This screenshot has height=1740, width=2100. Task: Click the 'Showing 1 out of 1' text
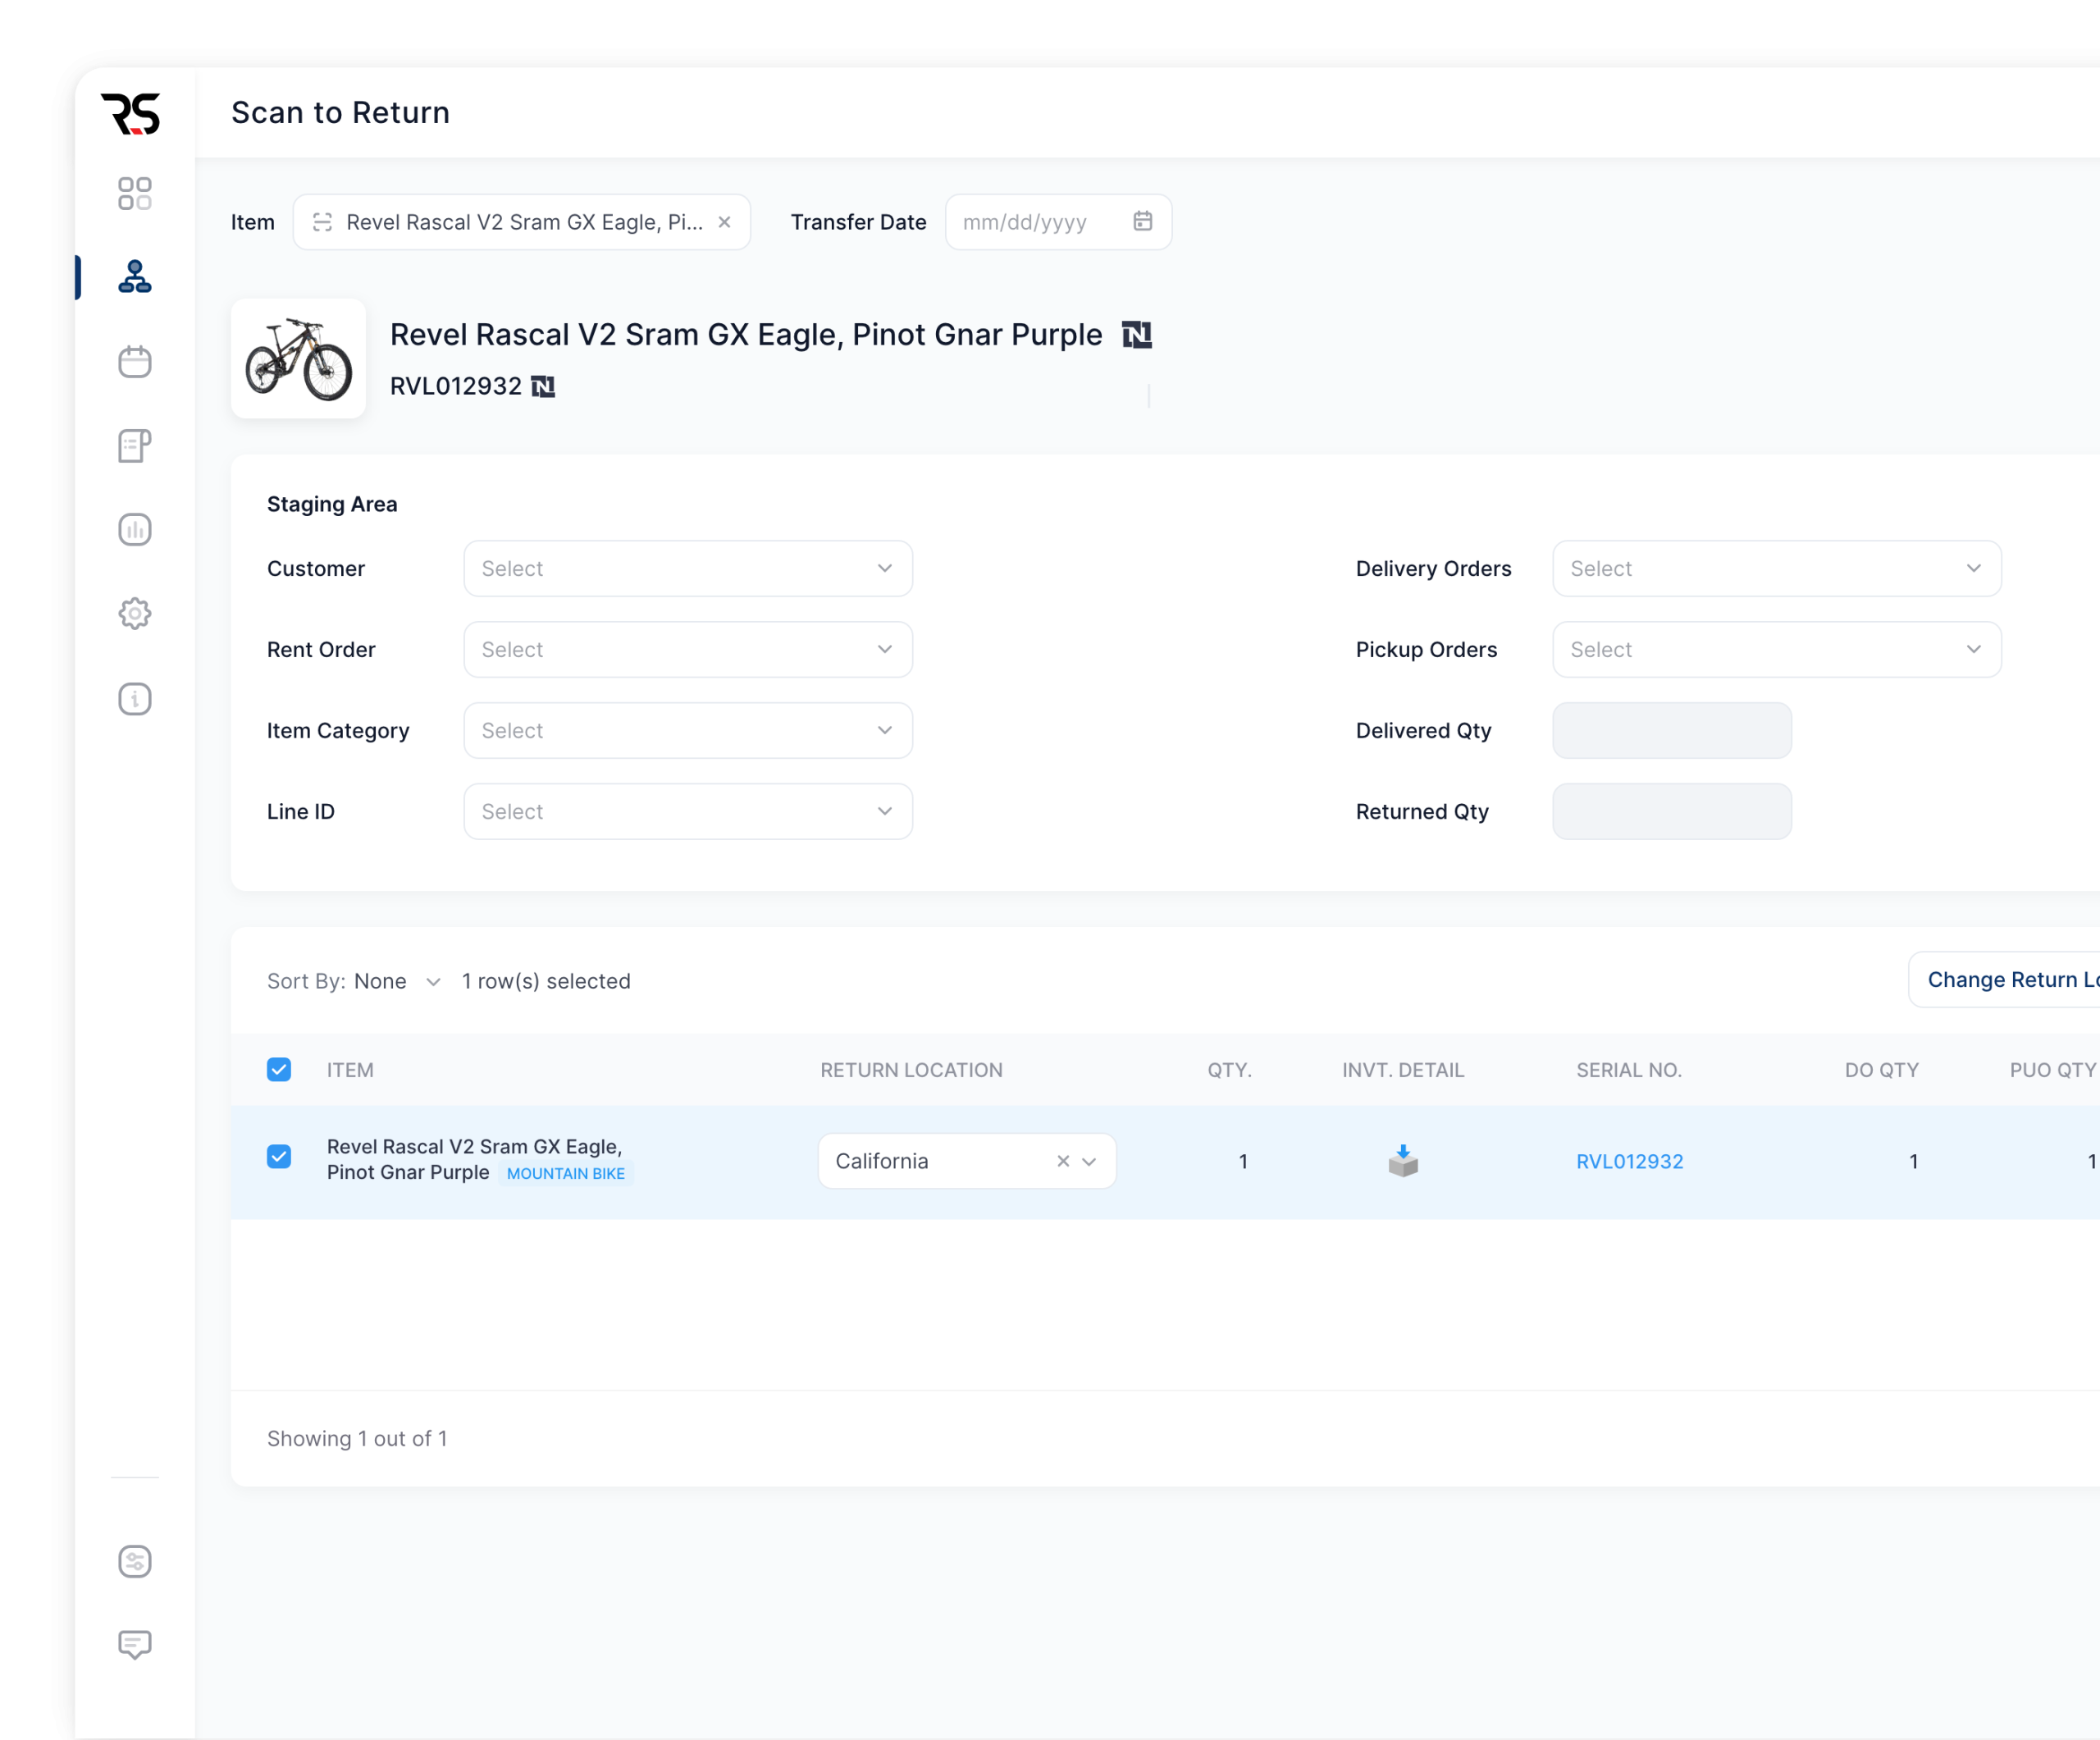click(357, 1438)
